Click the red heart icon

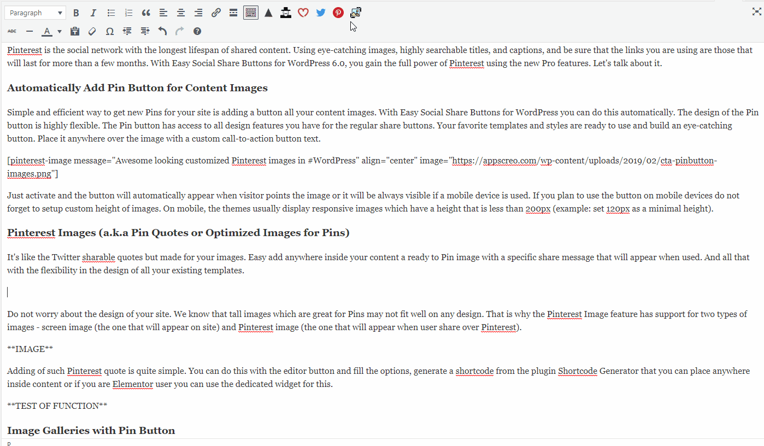coord(303,13)
